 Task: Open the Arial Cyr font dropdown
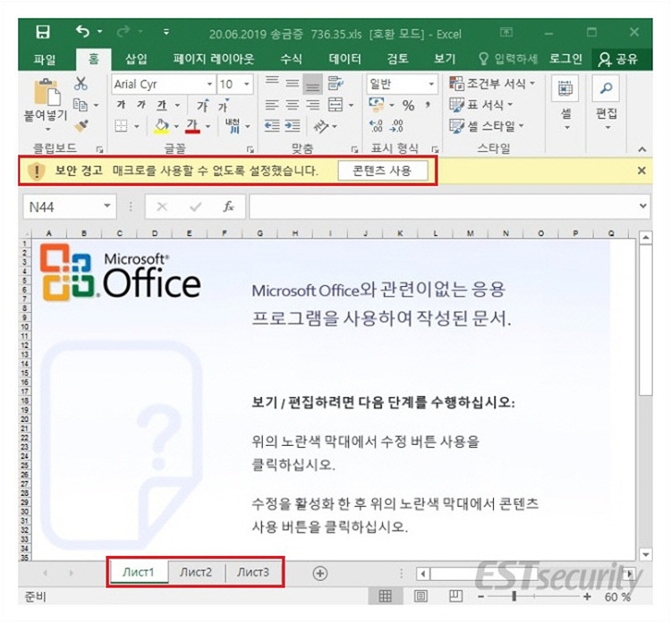coord(209,84)
